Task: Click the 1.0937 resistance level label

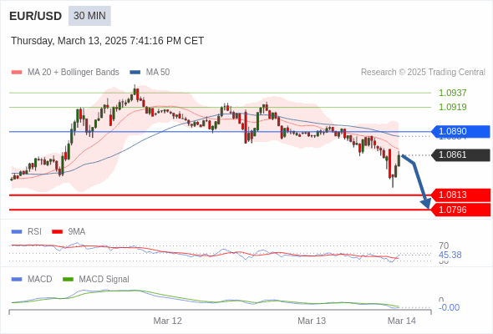Action: (x=452, y=93)
